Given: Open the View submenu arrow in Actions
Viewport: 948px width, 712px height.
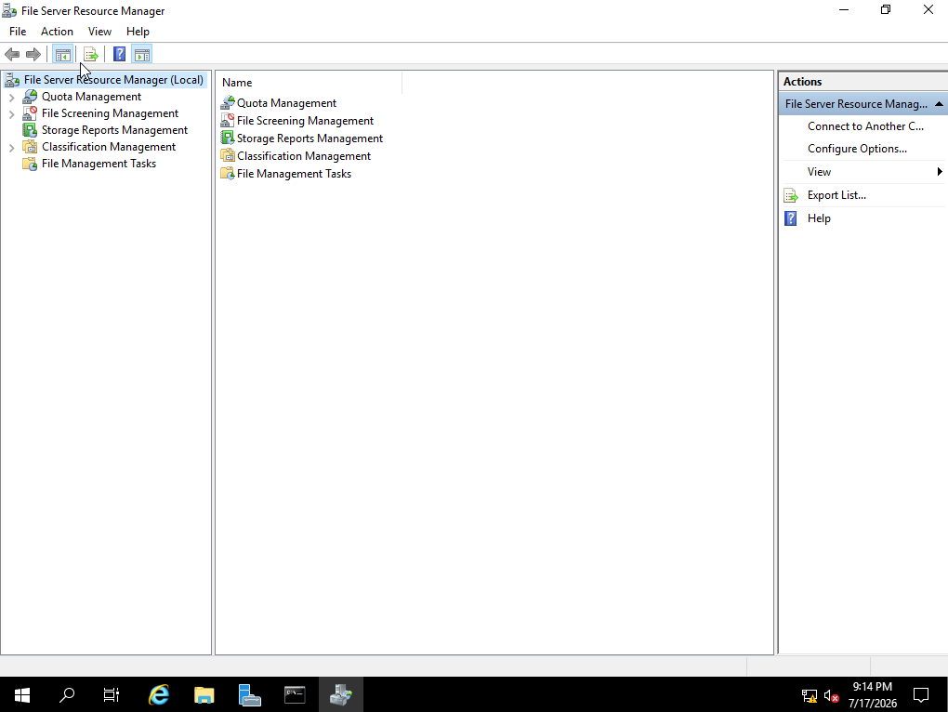Looking at the screenshot, I should [940, 172].
